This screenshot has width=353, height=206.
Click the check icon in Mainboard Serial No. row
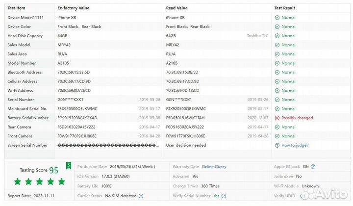277,109
